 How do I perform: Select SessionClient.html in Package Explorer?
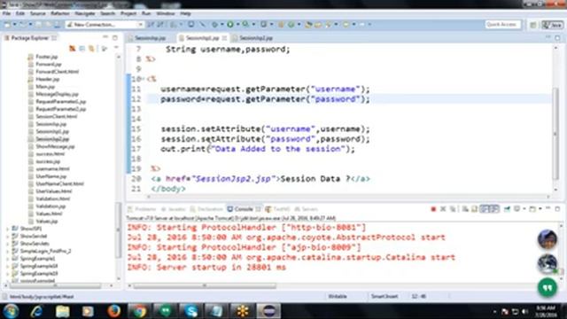[x=56, y=116]
